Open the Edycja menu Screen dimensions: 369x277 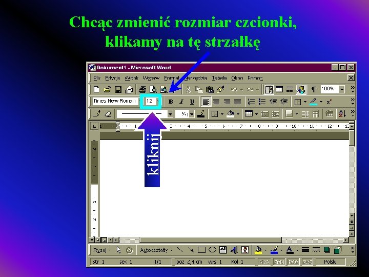[x=112, y=78]
